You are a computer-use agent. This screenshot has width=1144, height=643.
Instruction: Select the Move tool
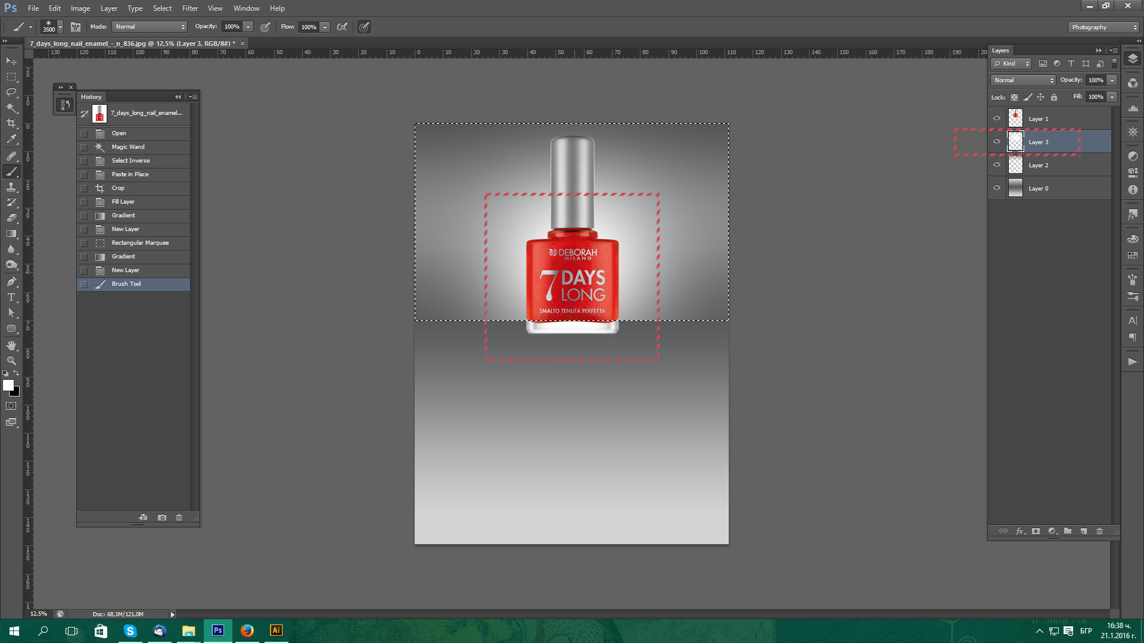coord(11,61)
